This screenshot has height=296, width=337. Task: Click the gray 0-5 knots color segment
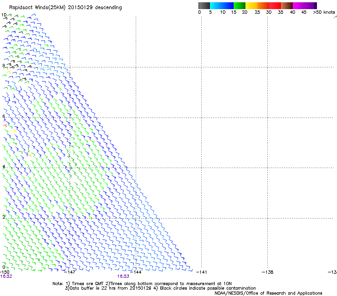pos(204,5)
